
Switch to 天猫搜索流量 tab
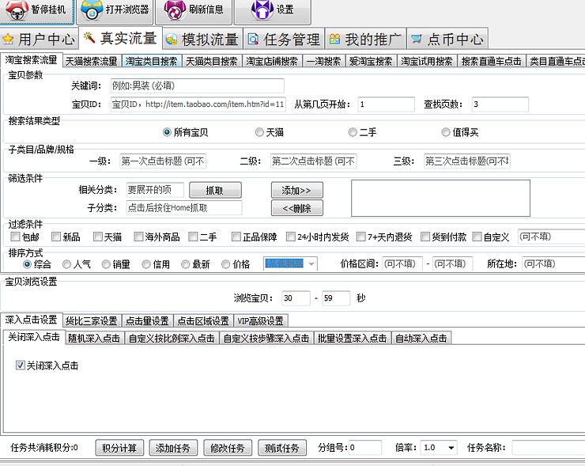pyautogui.click(x=92, y=61)
